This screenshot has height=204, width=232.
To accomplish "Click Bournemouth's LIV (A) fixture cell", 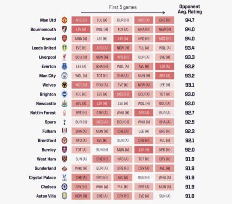I will point(81,29).
